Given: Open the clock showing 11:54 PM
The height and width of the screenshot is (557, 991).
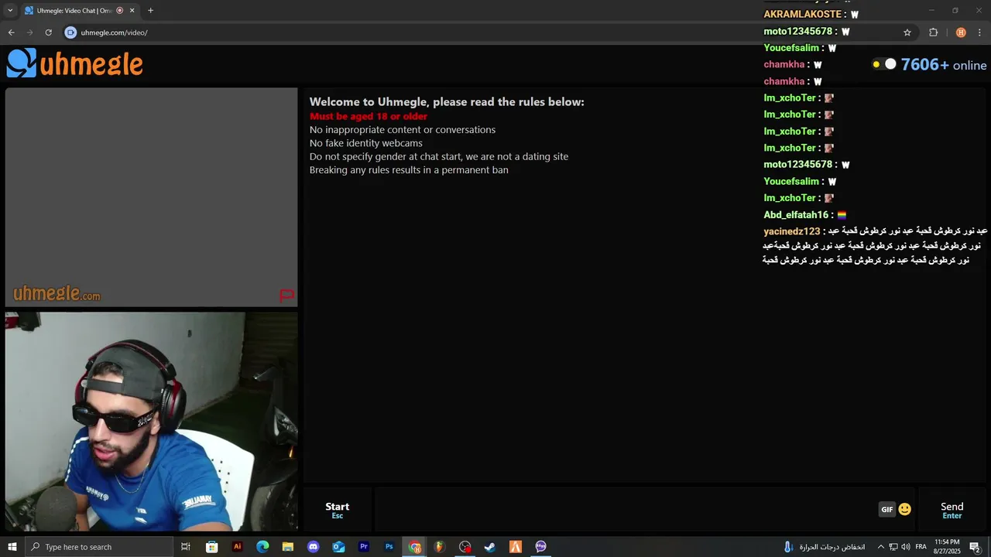Looking at the screenshot, I should pyautogui.click(x=947, y=547).
